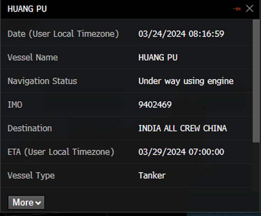
Task: Click the orange pin icon
Action: [237, 9]
